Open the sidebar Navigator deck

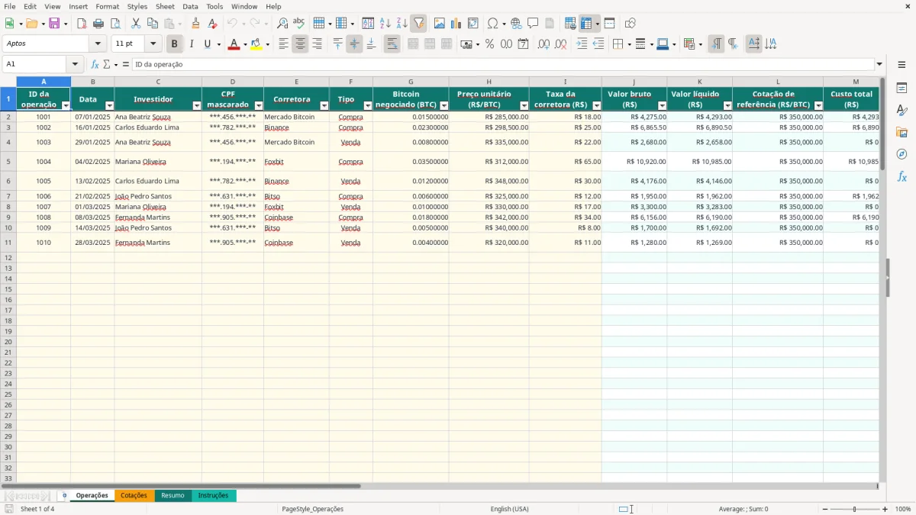click(x=901, y=155)
